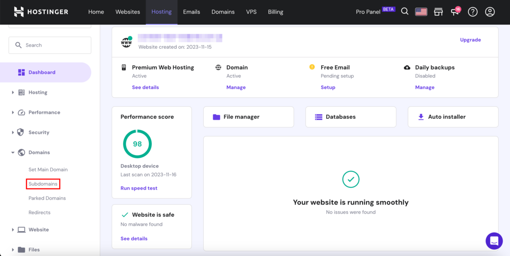Change language via US flag icon
The height and width of the screenshot is (256, 510).
[x=421, y=12]
